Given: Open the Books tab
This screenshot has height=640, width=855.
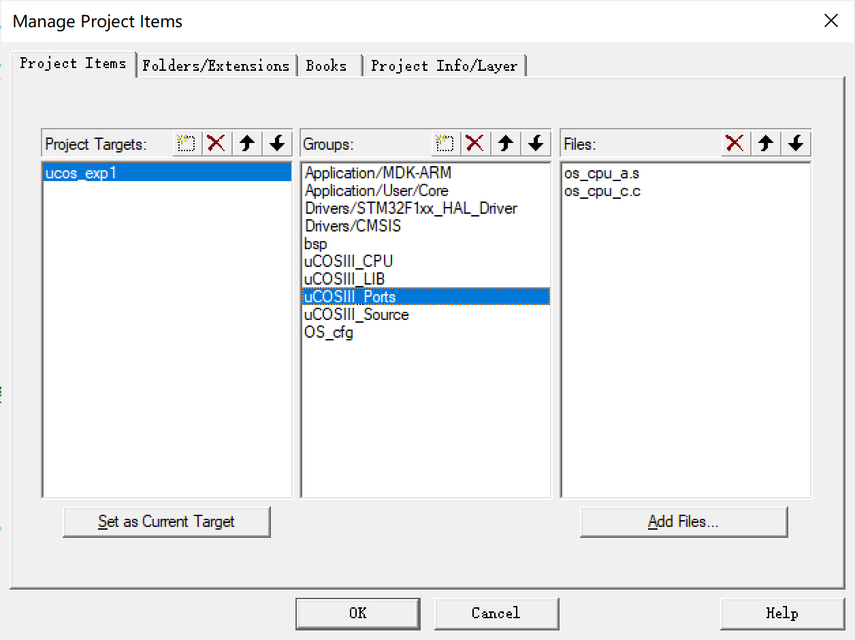Looking at the screenshot, I should pos(327,65).
